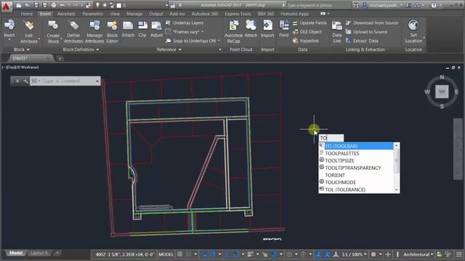Click the command line customize wrench icon
Image resolution: width=465 pixels, height=261 pixels.
tap(25, 80)
